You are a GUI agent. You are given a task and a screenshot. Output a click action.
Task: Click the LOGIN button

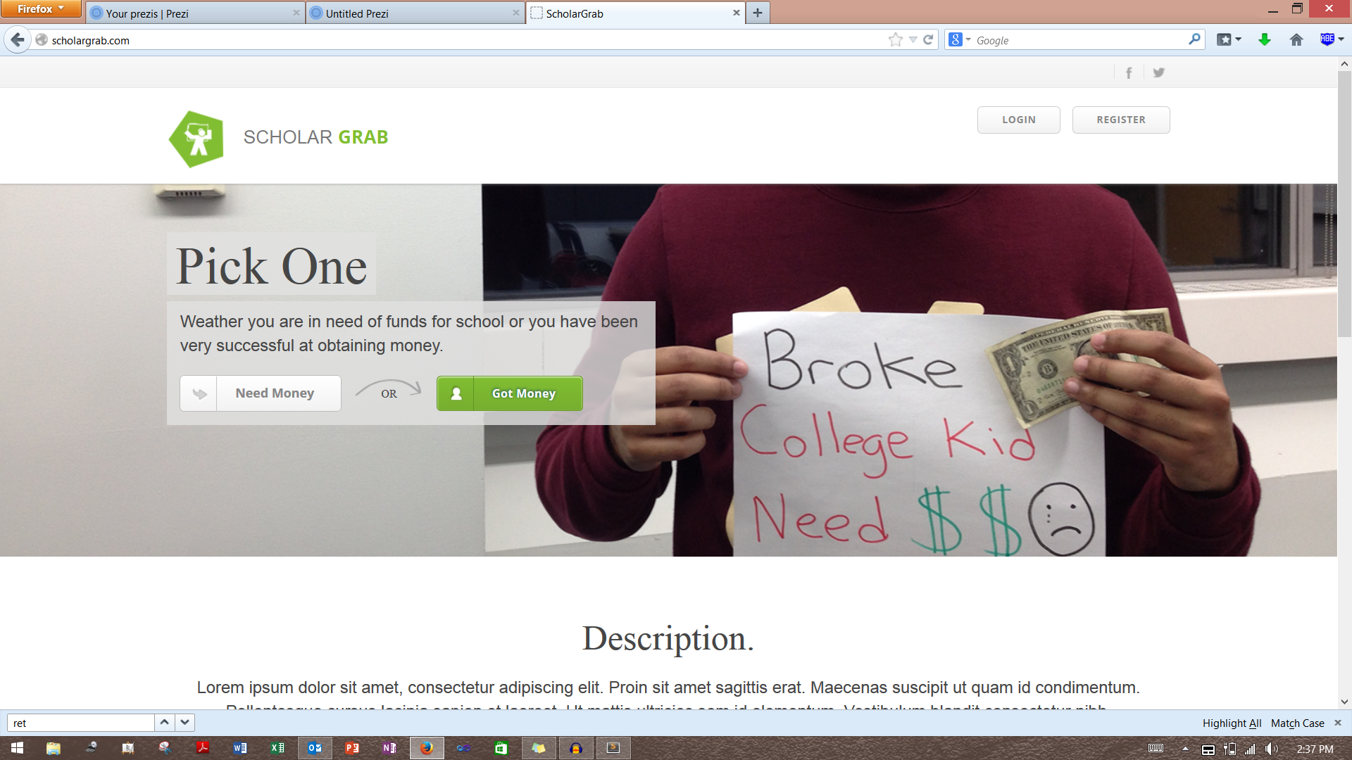pos(1018,120)
